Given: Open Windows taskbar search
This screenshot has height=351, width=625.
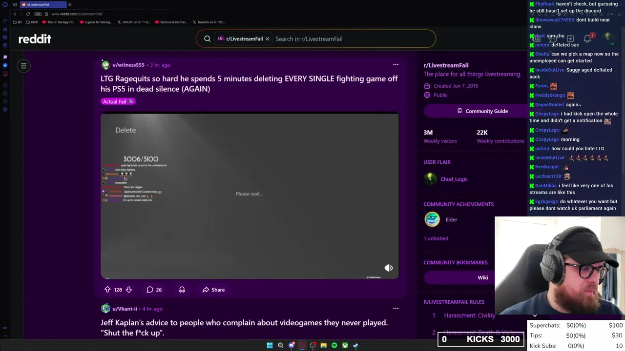Looking at the screenshot, I should (x=280, y=345).
